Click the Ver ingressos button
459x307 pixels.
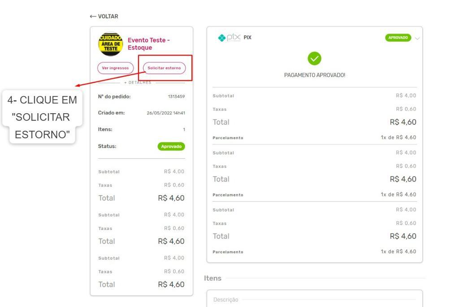pyautogui.click(x=115, y=68)
